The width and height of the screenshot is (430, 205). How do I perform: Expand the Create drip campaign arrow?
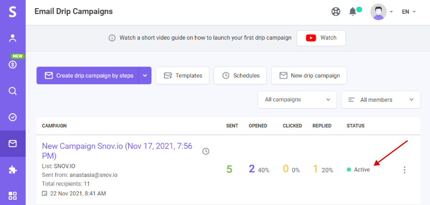click(145, 76)
